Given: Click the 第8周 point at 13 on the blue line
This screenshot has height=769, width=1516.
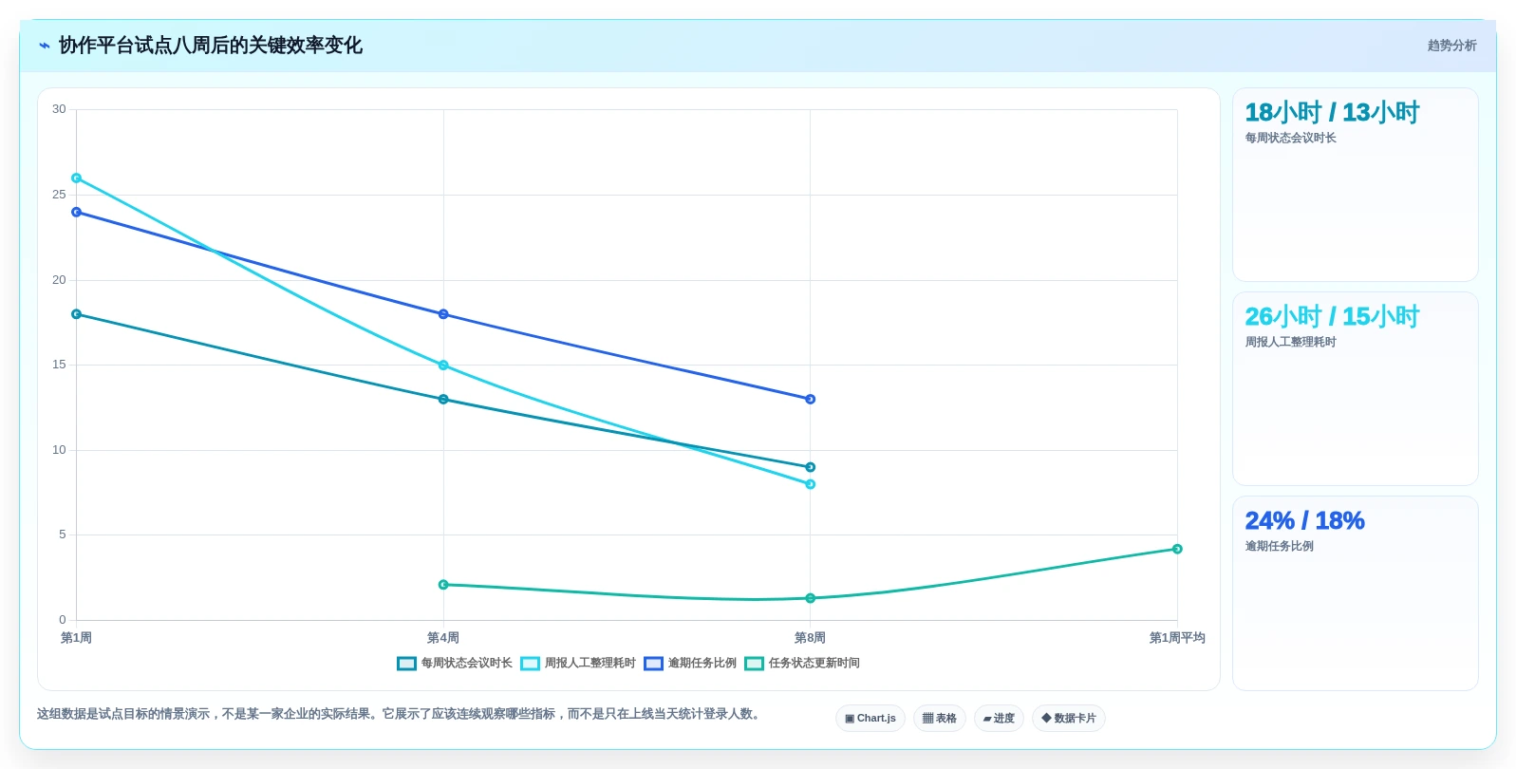Looking at the screenshot, I should [810, 400].
